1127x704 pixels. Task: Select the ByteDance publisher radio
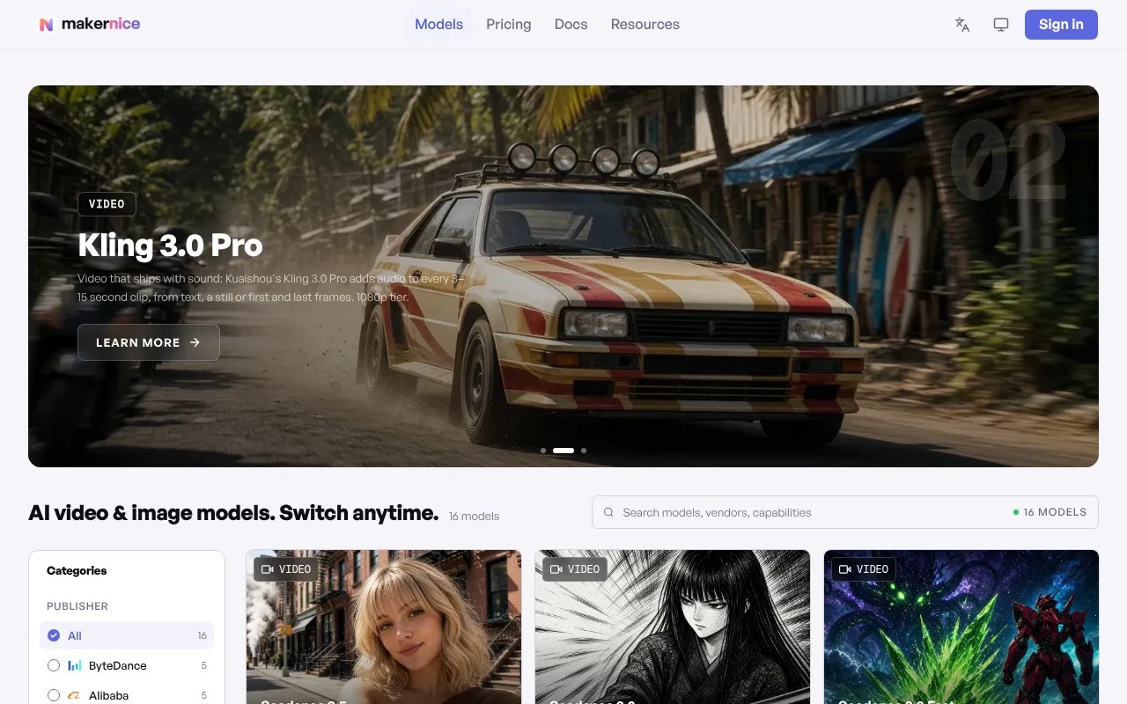point(54,665)
